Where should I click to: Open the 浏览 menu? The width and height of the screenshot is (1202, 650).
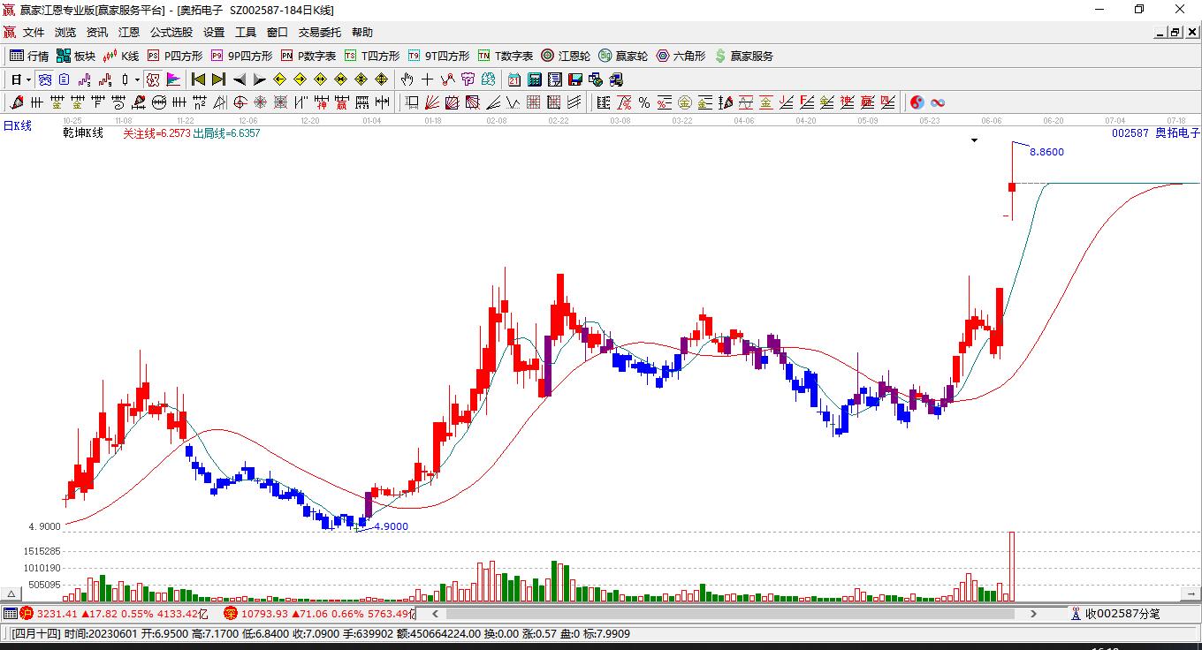point(65,33)
